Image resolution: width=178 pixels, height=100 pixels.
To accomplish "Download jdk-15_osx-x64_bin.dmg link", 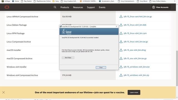I will pyautogui.click(x=135, y=50).
